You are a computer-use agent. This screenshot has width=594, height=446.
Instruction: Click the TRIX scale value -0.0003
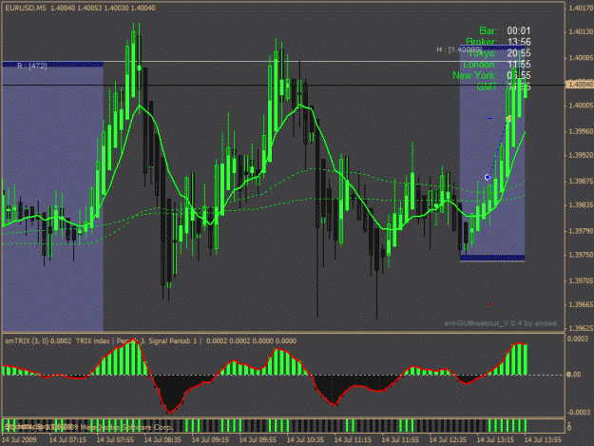click(578, 413)
